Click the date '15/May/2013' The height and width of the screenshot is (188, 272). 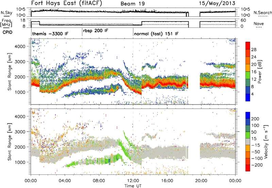(217, 3)
